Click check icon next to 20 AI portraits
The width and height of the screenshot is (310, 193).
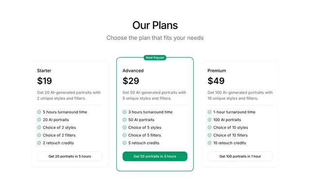[x=39, y=120]
